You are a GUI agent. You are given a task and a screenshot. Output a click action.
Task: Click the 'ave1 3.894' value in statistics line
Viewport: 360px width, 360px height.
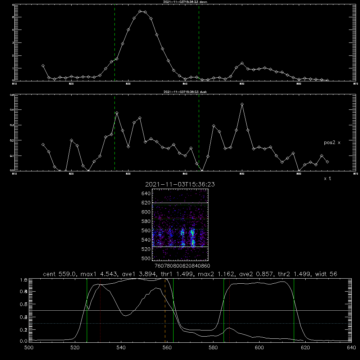[x=140, y=274]
